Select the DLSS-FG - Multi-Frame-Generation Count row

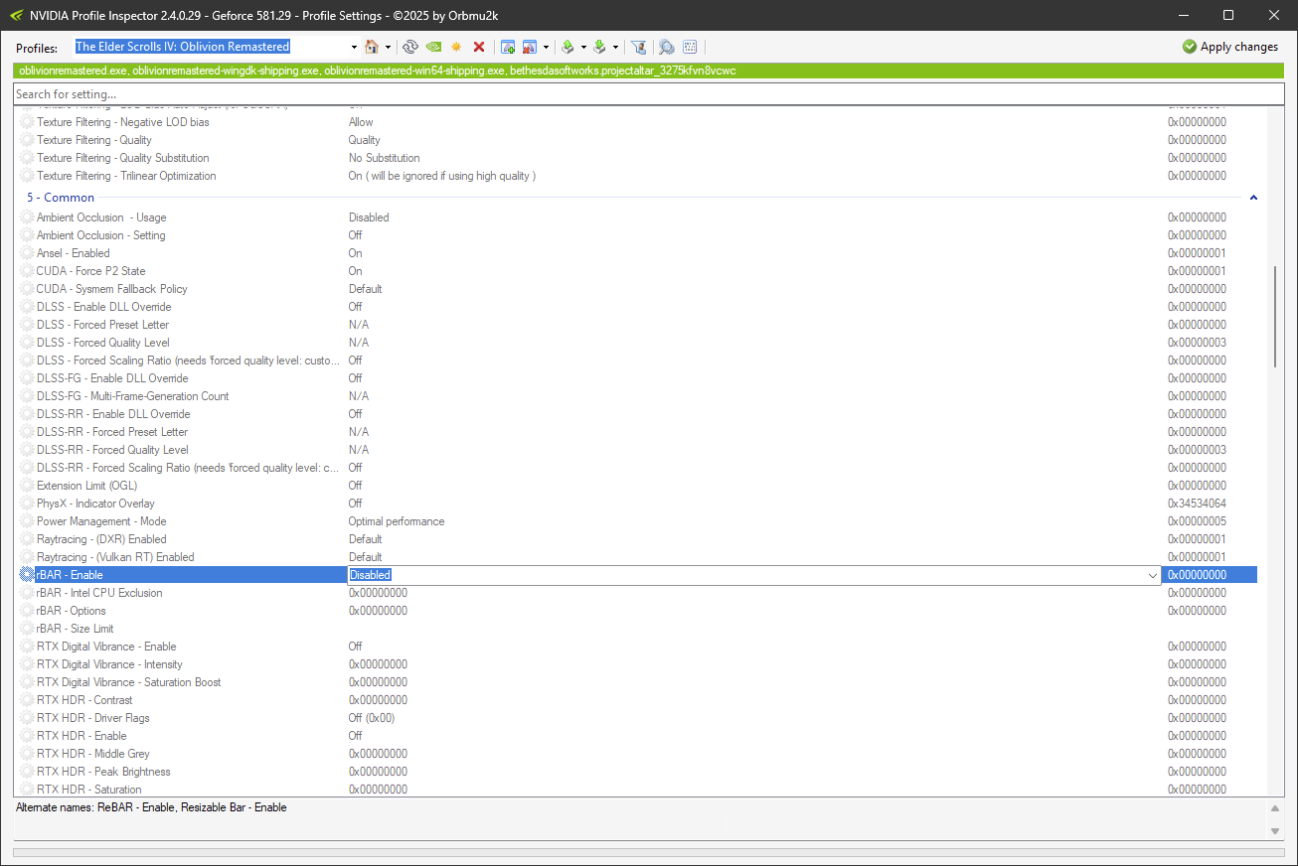pyautogui.click(x=638, y=396)
